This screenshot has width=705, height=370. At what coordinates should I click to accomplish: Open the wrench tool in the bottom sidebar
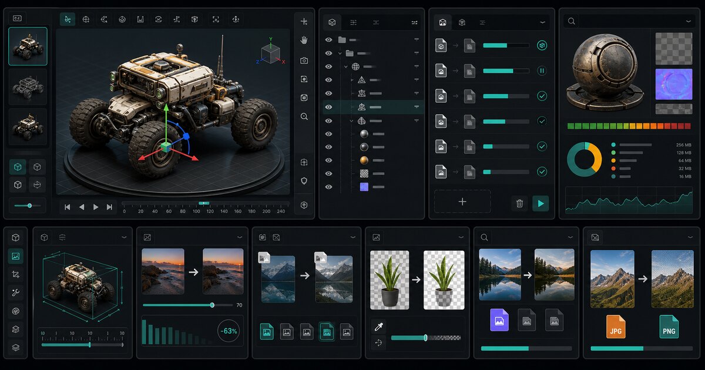click(16, 292)
